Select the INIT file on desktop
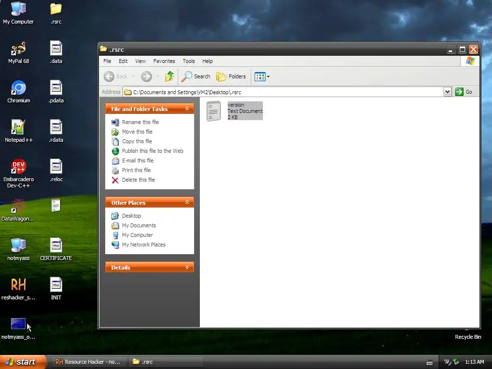Screen dimensions: 492x369 pos(56,289)
